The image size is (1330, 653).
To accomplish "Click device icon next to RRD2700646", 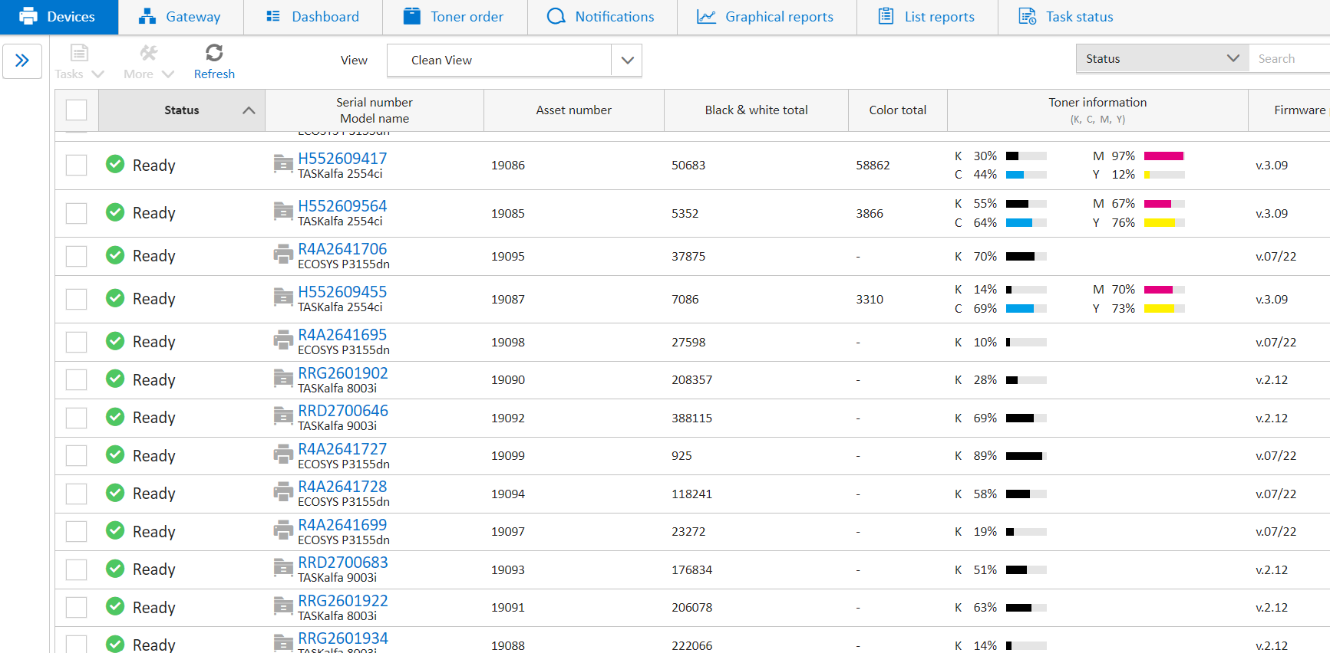I will [283, 415].
